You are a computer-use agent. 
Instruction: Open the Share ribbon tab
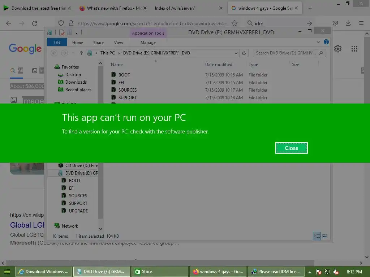[x=98, y=43]
